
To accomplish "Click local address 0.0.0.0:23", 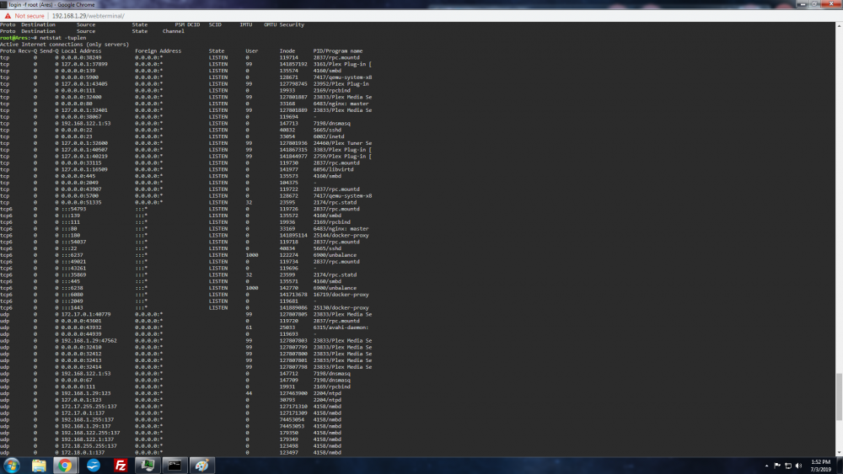I will (77, 136).
